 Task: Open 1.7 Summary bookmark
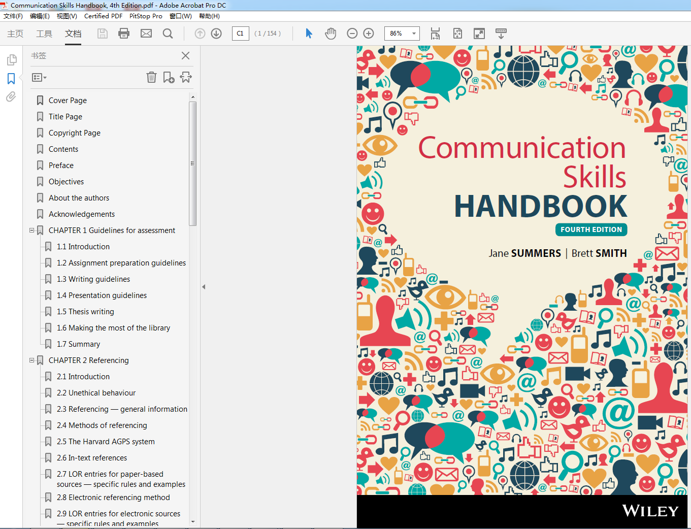click(x=78, y=344)
